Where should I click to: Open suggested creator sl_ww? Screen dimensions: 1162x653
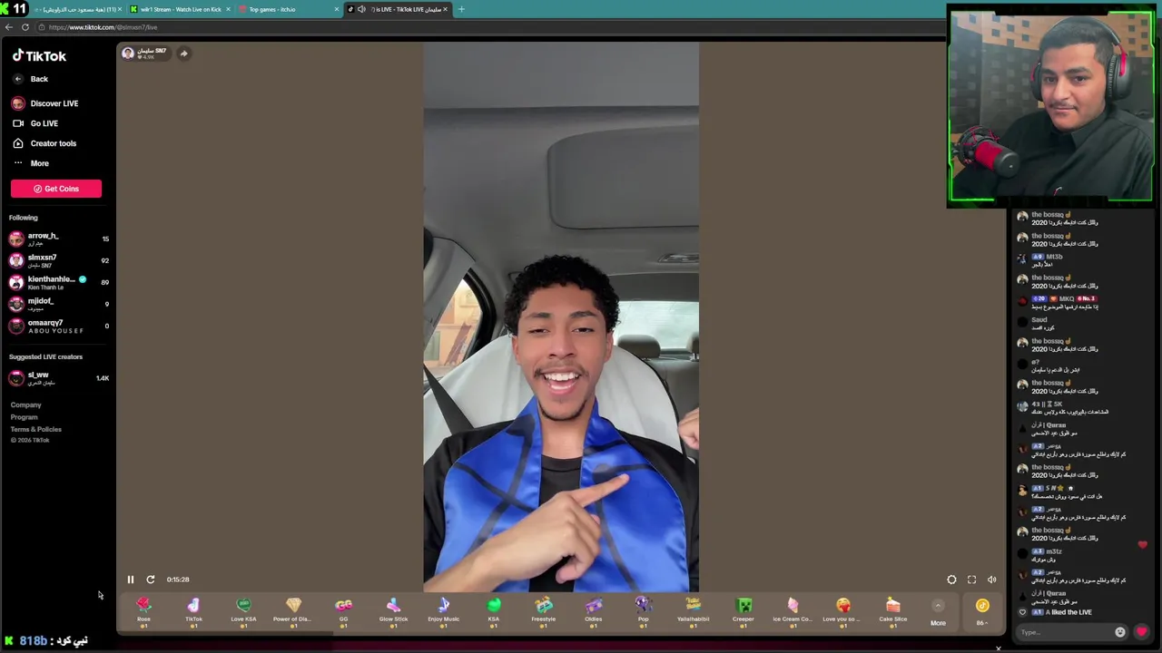tap(58, 377)
